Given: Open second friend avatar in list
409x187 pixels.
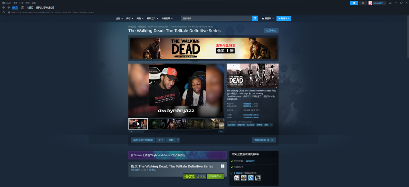Looking at the screenshot, I should [244, 178].
